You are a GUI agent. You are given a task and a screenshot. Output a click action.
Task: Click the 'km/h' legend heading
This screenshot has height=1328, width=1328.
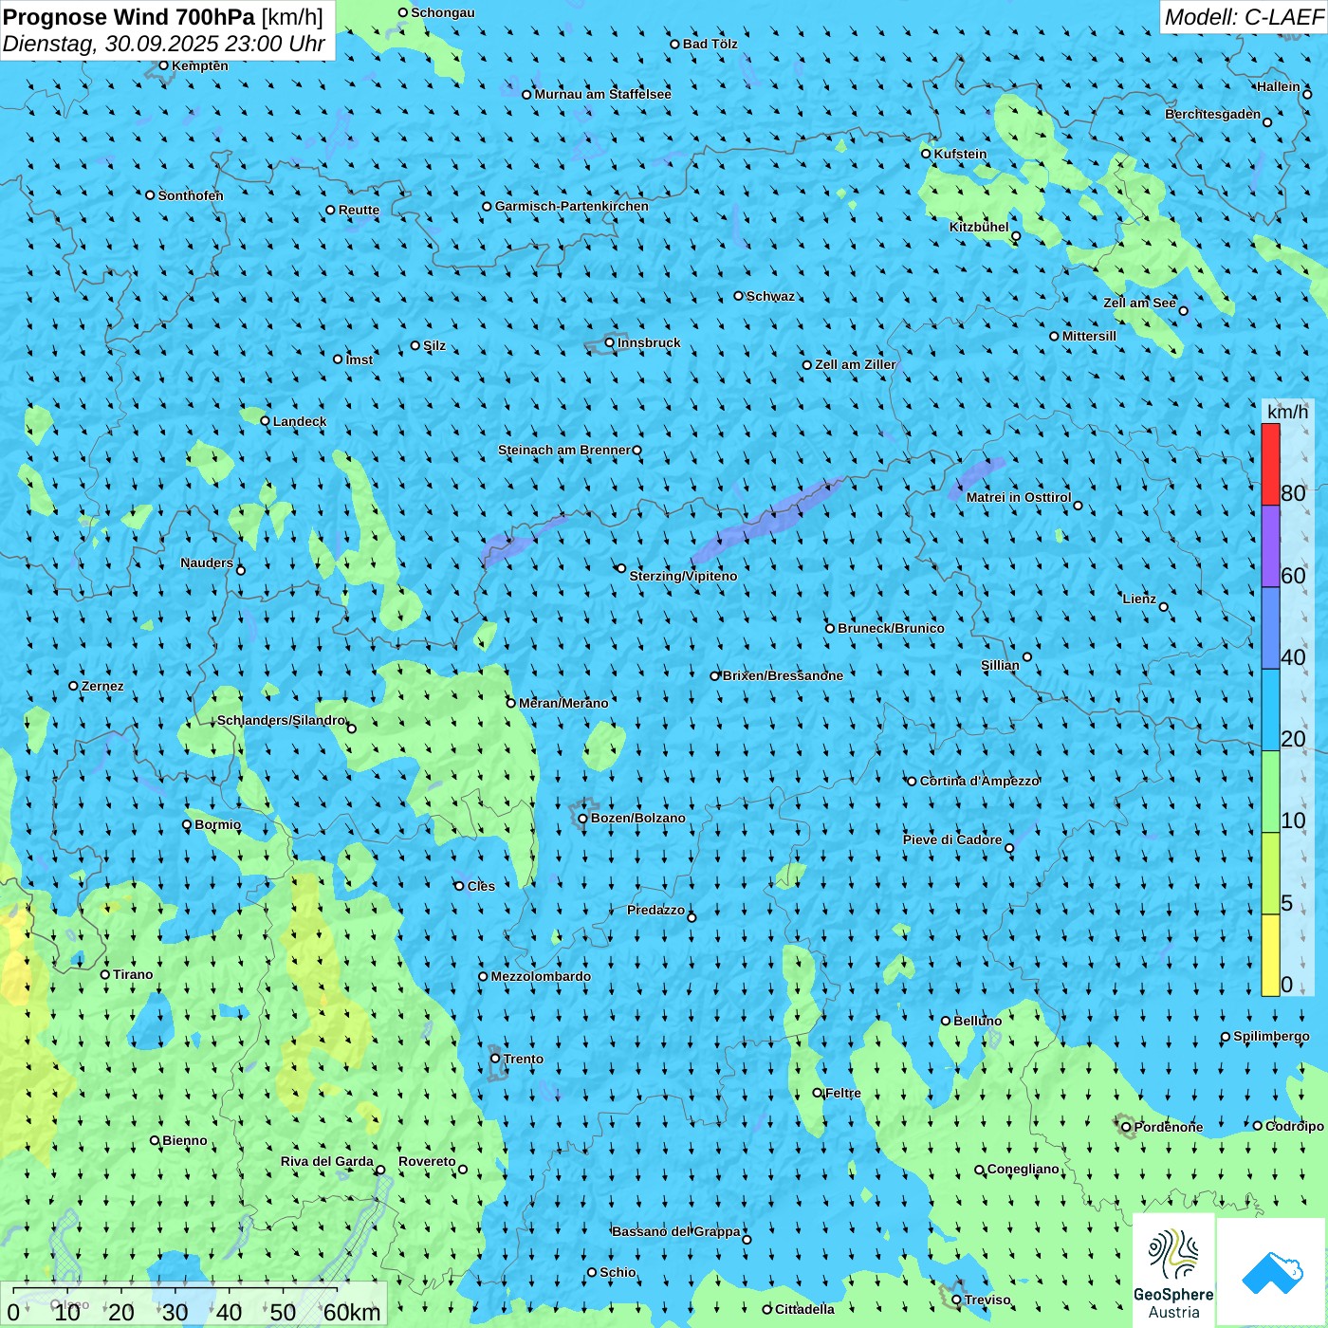pos(1287,412)
